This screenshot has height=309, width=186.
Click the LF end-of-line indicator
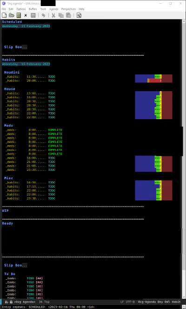[x=122, y=302]
